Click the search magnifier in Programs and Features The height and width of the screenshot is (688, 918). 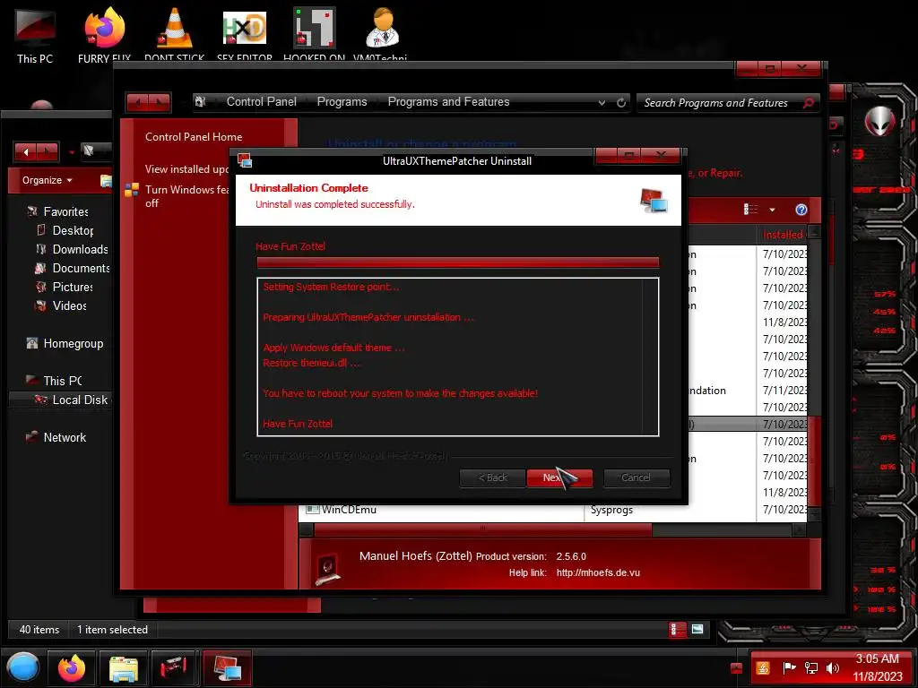tap(809, 103)
